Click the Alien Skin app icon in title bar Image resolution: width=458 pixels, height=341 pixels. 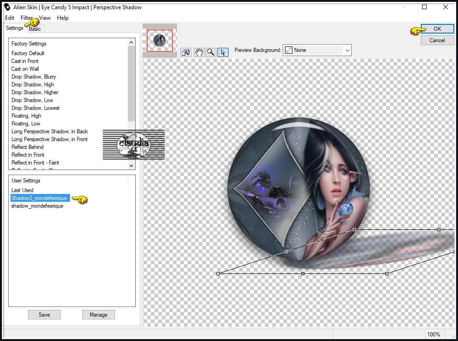[x=7, y=7]
